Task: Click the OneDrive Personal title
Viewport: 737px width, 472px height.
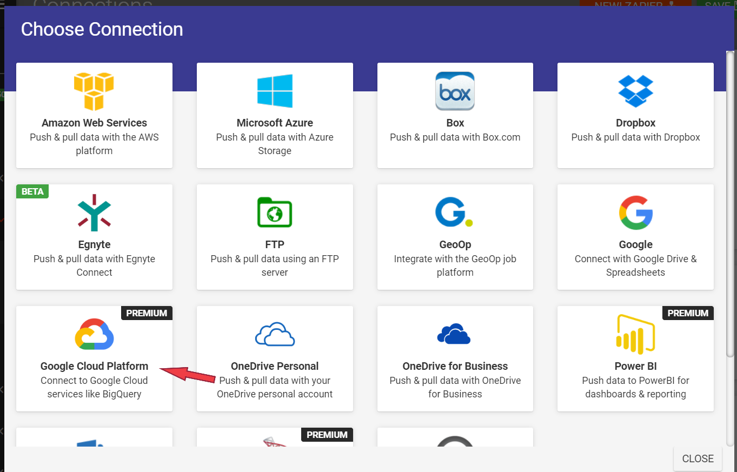Action: tap(275, 366)
